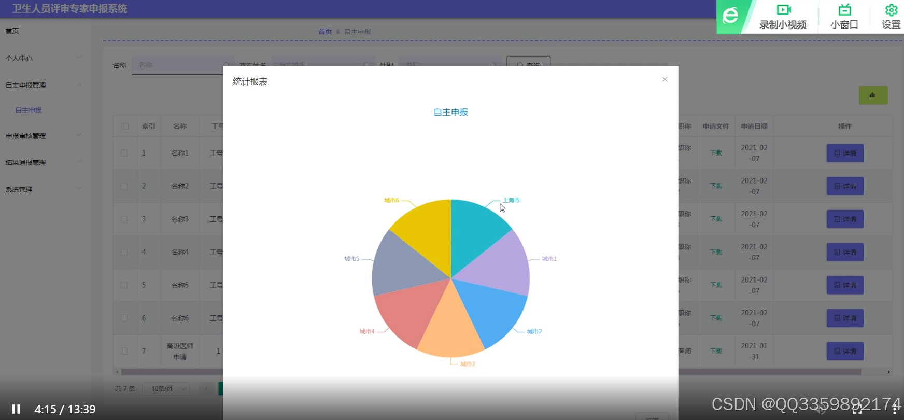Viewport: 904px width, 420px height.
Task: Check the checkbox for row 2
Action: 124,186
